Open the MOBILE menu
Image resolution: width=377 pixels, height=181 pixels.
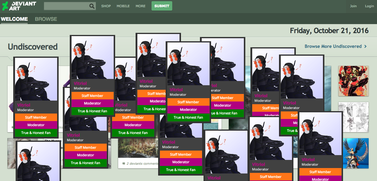123,6
